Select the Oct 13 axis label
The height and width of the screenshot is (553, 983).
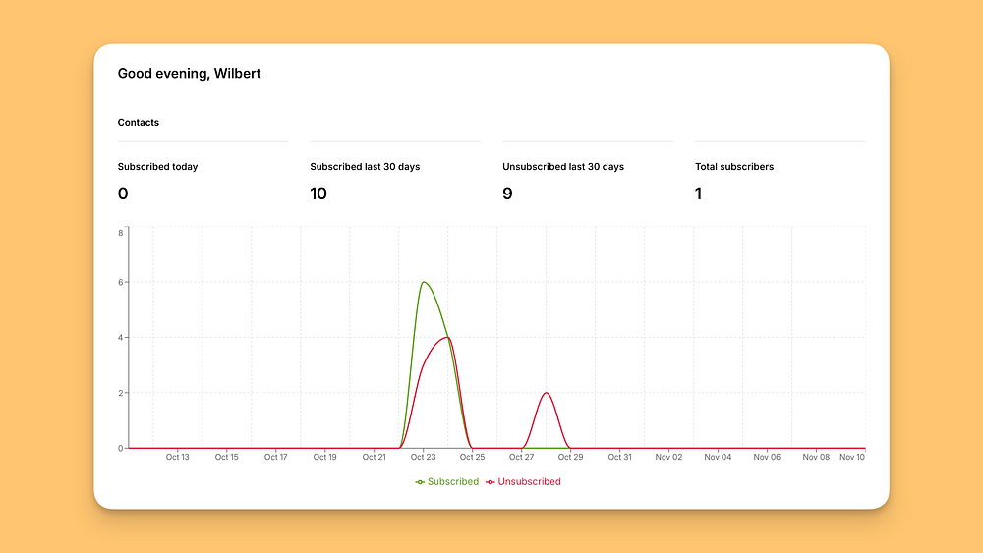coord(177,457)
